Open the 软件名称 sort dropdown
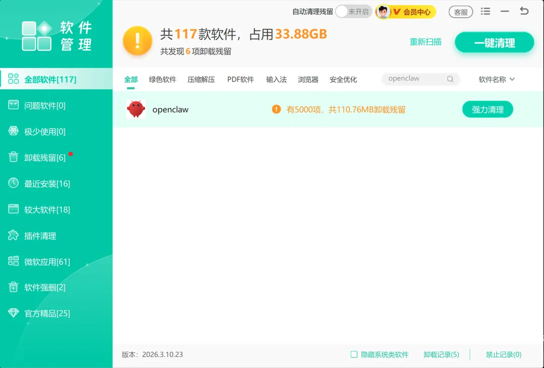The width and height of the screenshot is (544, 368). point(496,79)
